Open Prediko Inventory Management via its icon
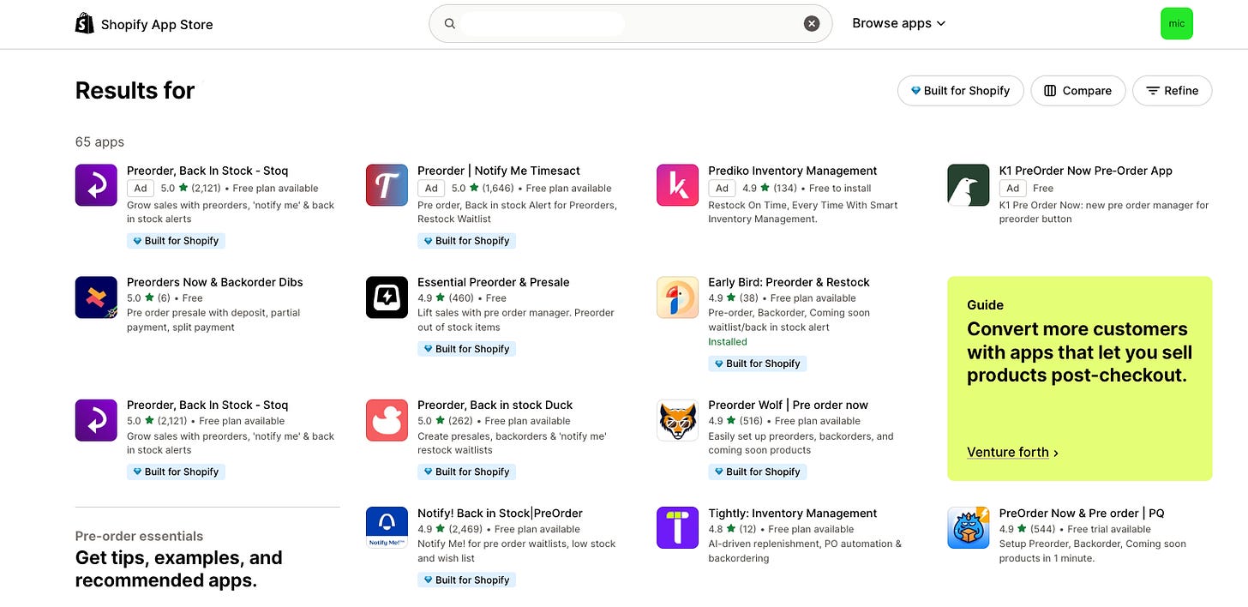The width and height of the screenshot is (1248, 607). click(677, 184)
